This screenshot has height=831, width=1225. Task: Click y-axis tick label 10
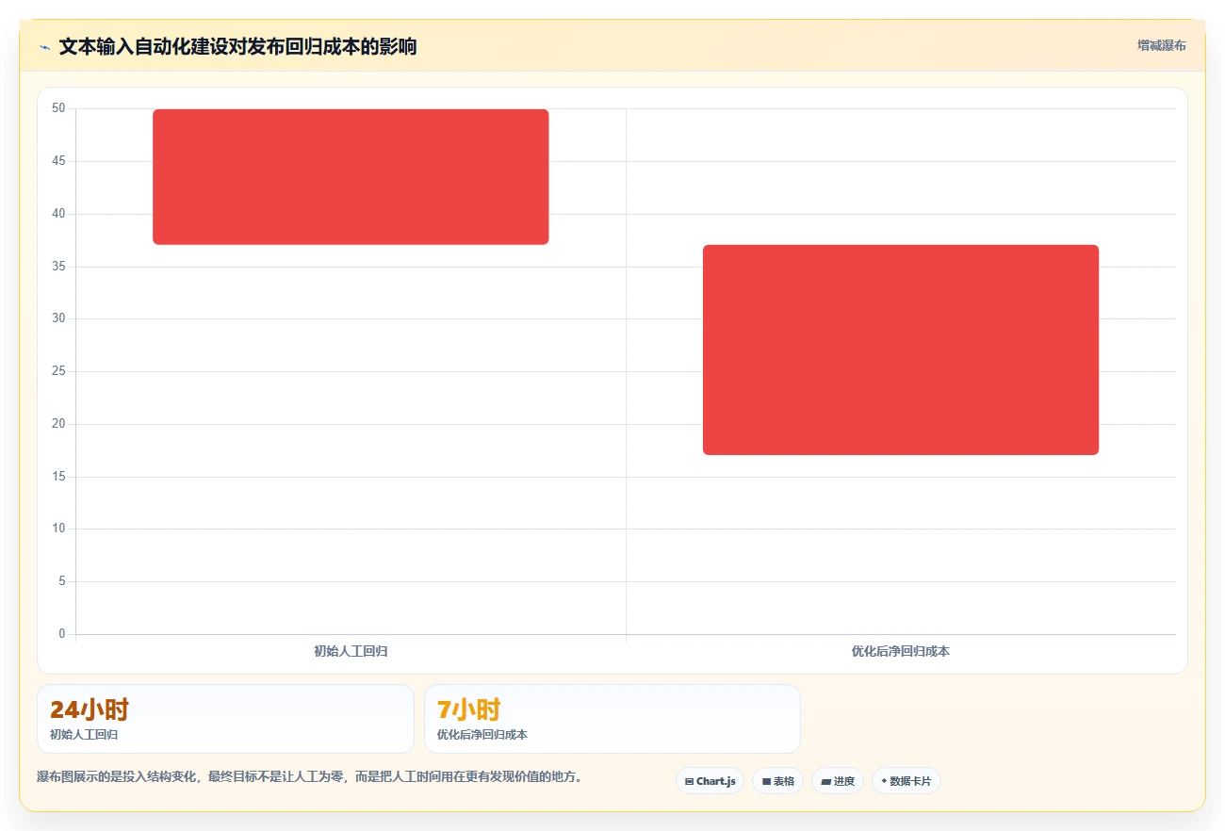coord(58,529)
